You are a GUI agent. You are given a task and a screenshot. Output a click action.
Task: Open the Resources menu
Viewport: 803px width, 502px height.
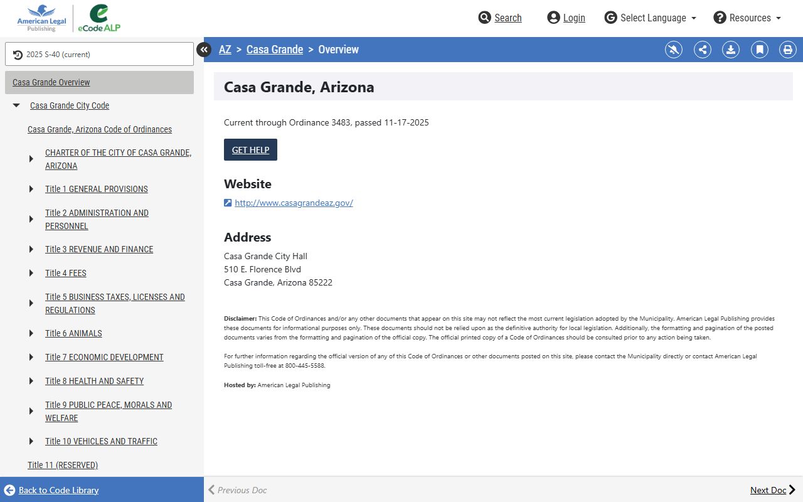coord(747,18)
